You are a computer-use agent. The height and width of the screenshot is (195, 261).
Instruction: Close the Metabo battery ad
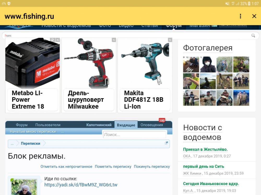coord(58,40)
